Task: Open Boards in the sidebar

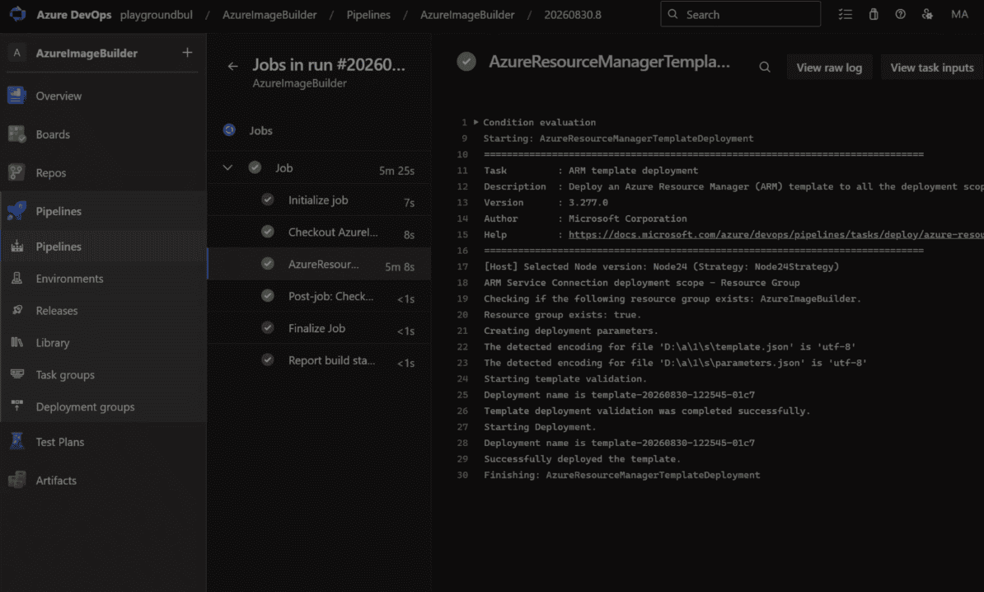Action: click(x=104, y=134)
